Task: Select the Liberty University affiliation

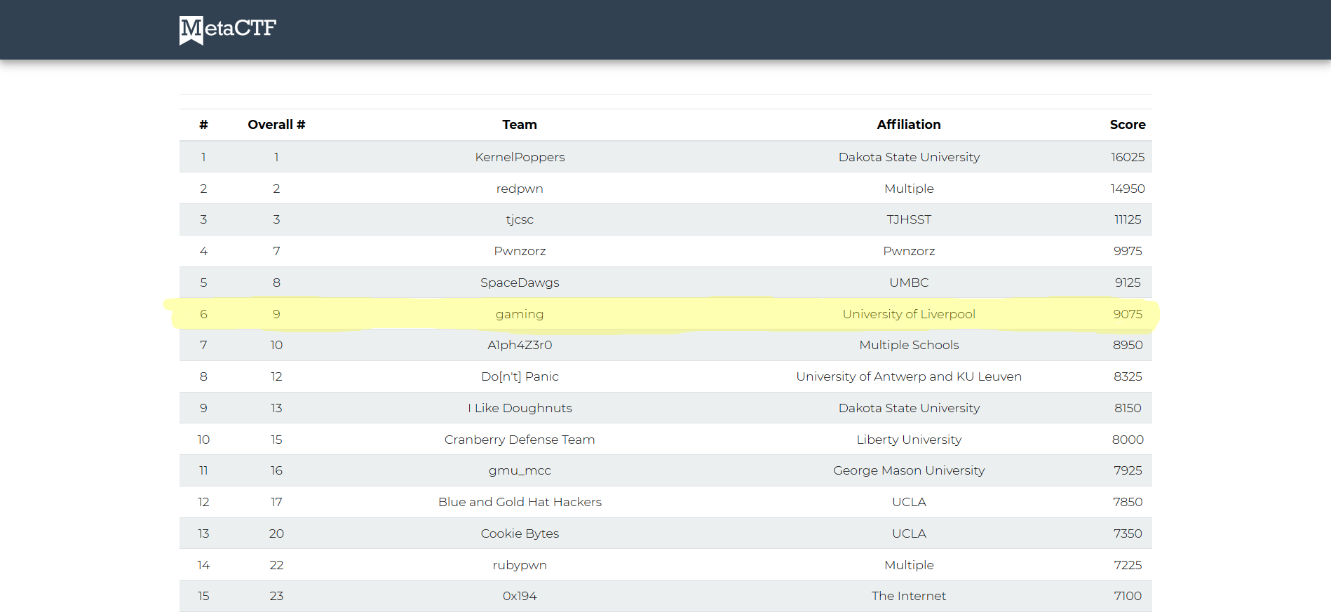Action: (x=909, y=440)
